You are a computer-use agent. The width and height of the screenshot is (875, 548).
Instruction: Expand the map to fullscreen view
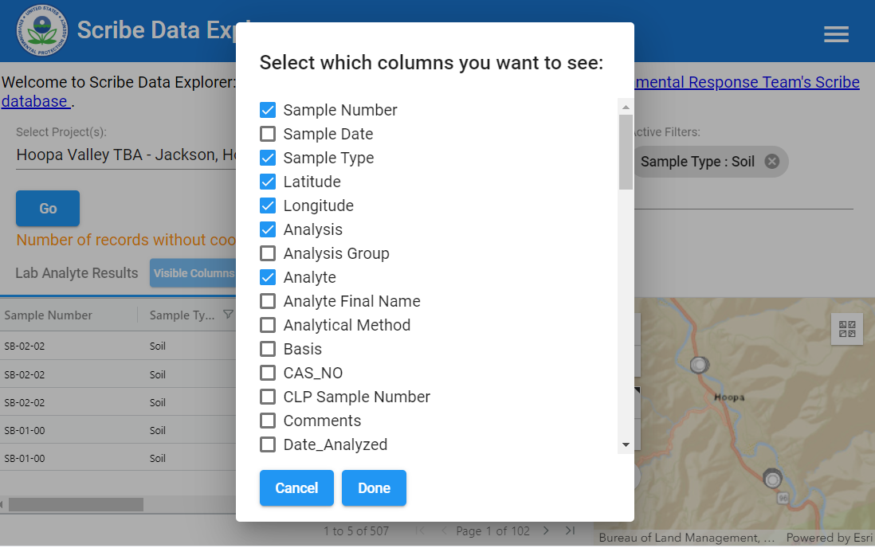point(846,328)
